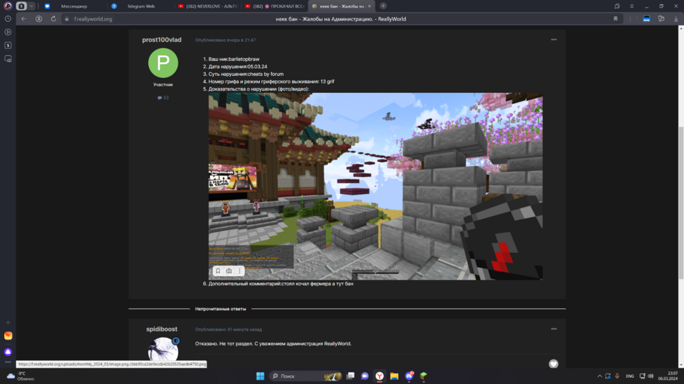Expand the tab group dropdown arrow
The image size is (684, 384).
pyautogui.click(x=31, y=6)
